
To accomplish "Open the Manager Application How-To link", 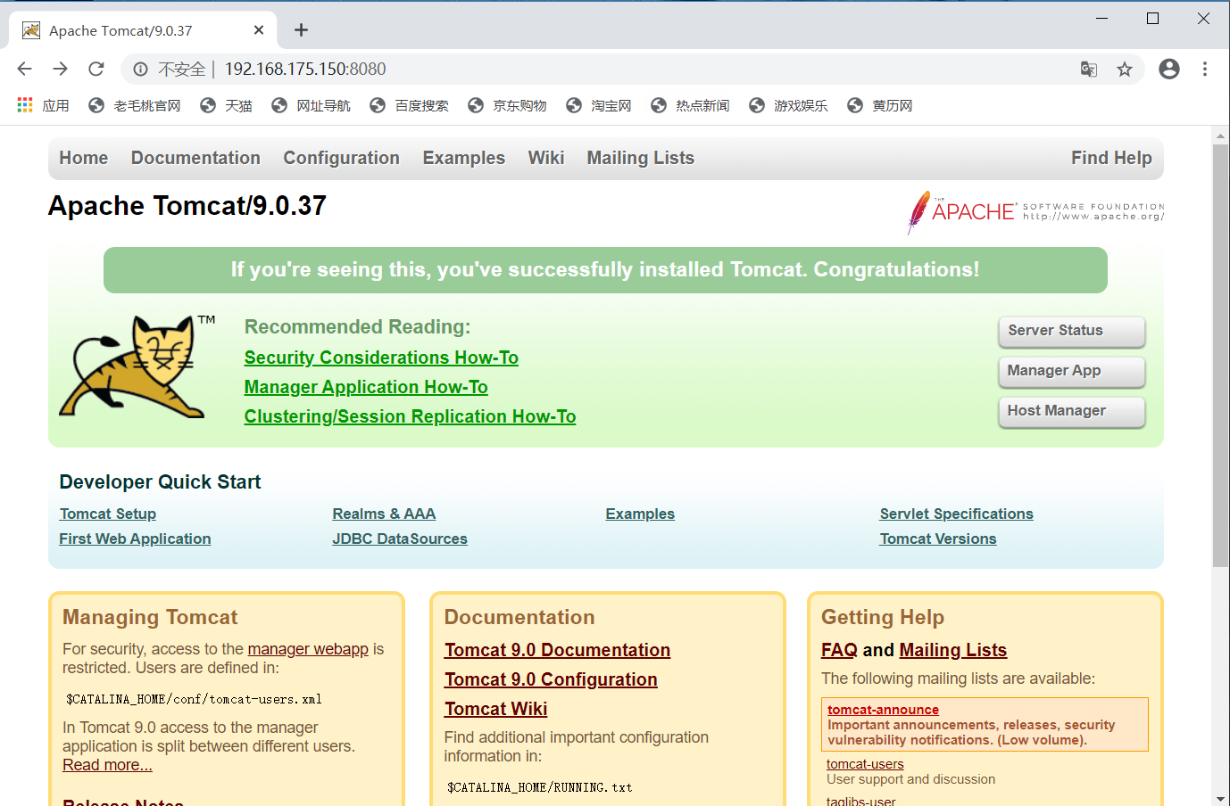I will pos(366,387).
